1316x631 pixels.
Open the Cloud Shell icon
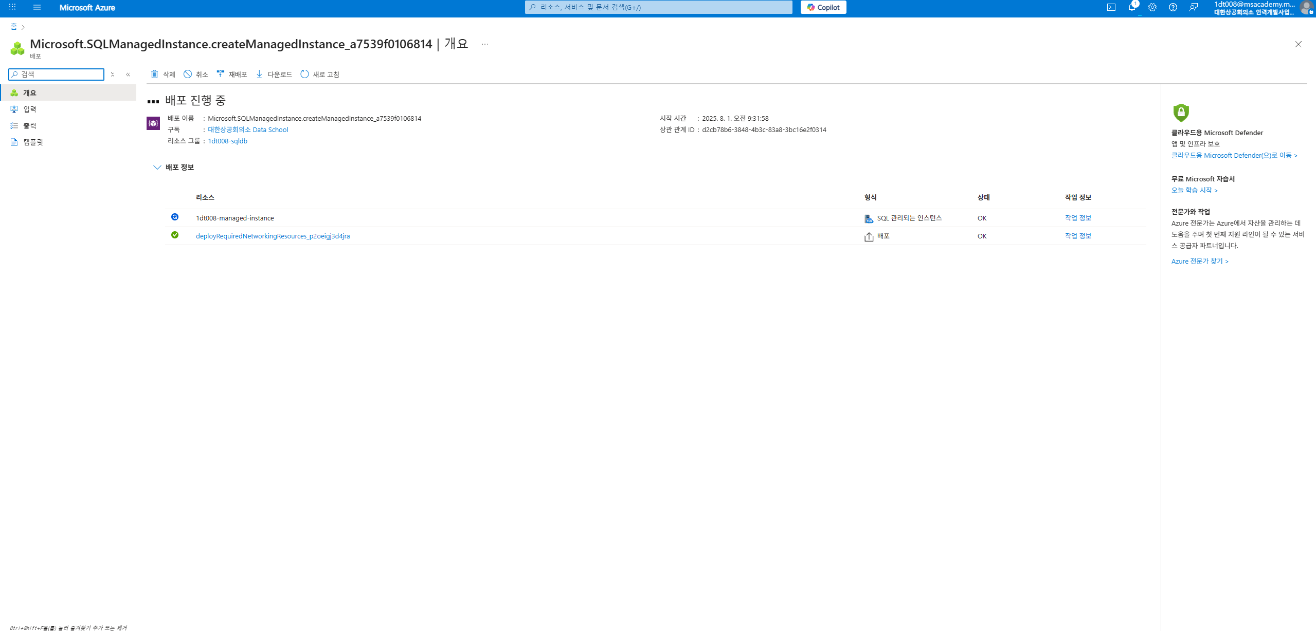click(x=1111, y=7)
